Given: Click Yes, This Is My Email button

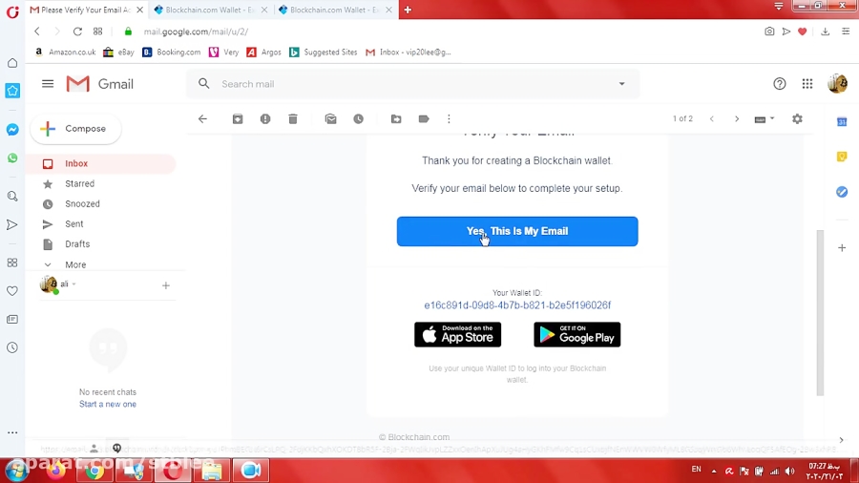Looking at the screenshot, I should point(517,231).
